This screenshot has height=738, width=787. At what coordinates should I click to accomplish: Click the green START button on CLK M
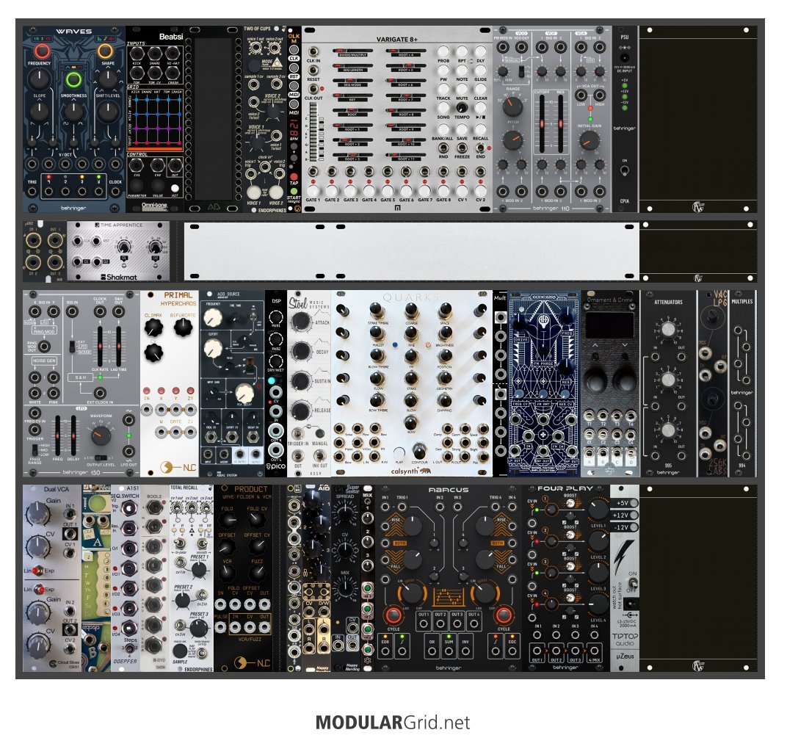pos(294,191)
